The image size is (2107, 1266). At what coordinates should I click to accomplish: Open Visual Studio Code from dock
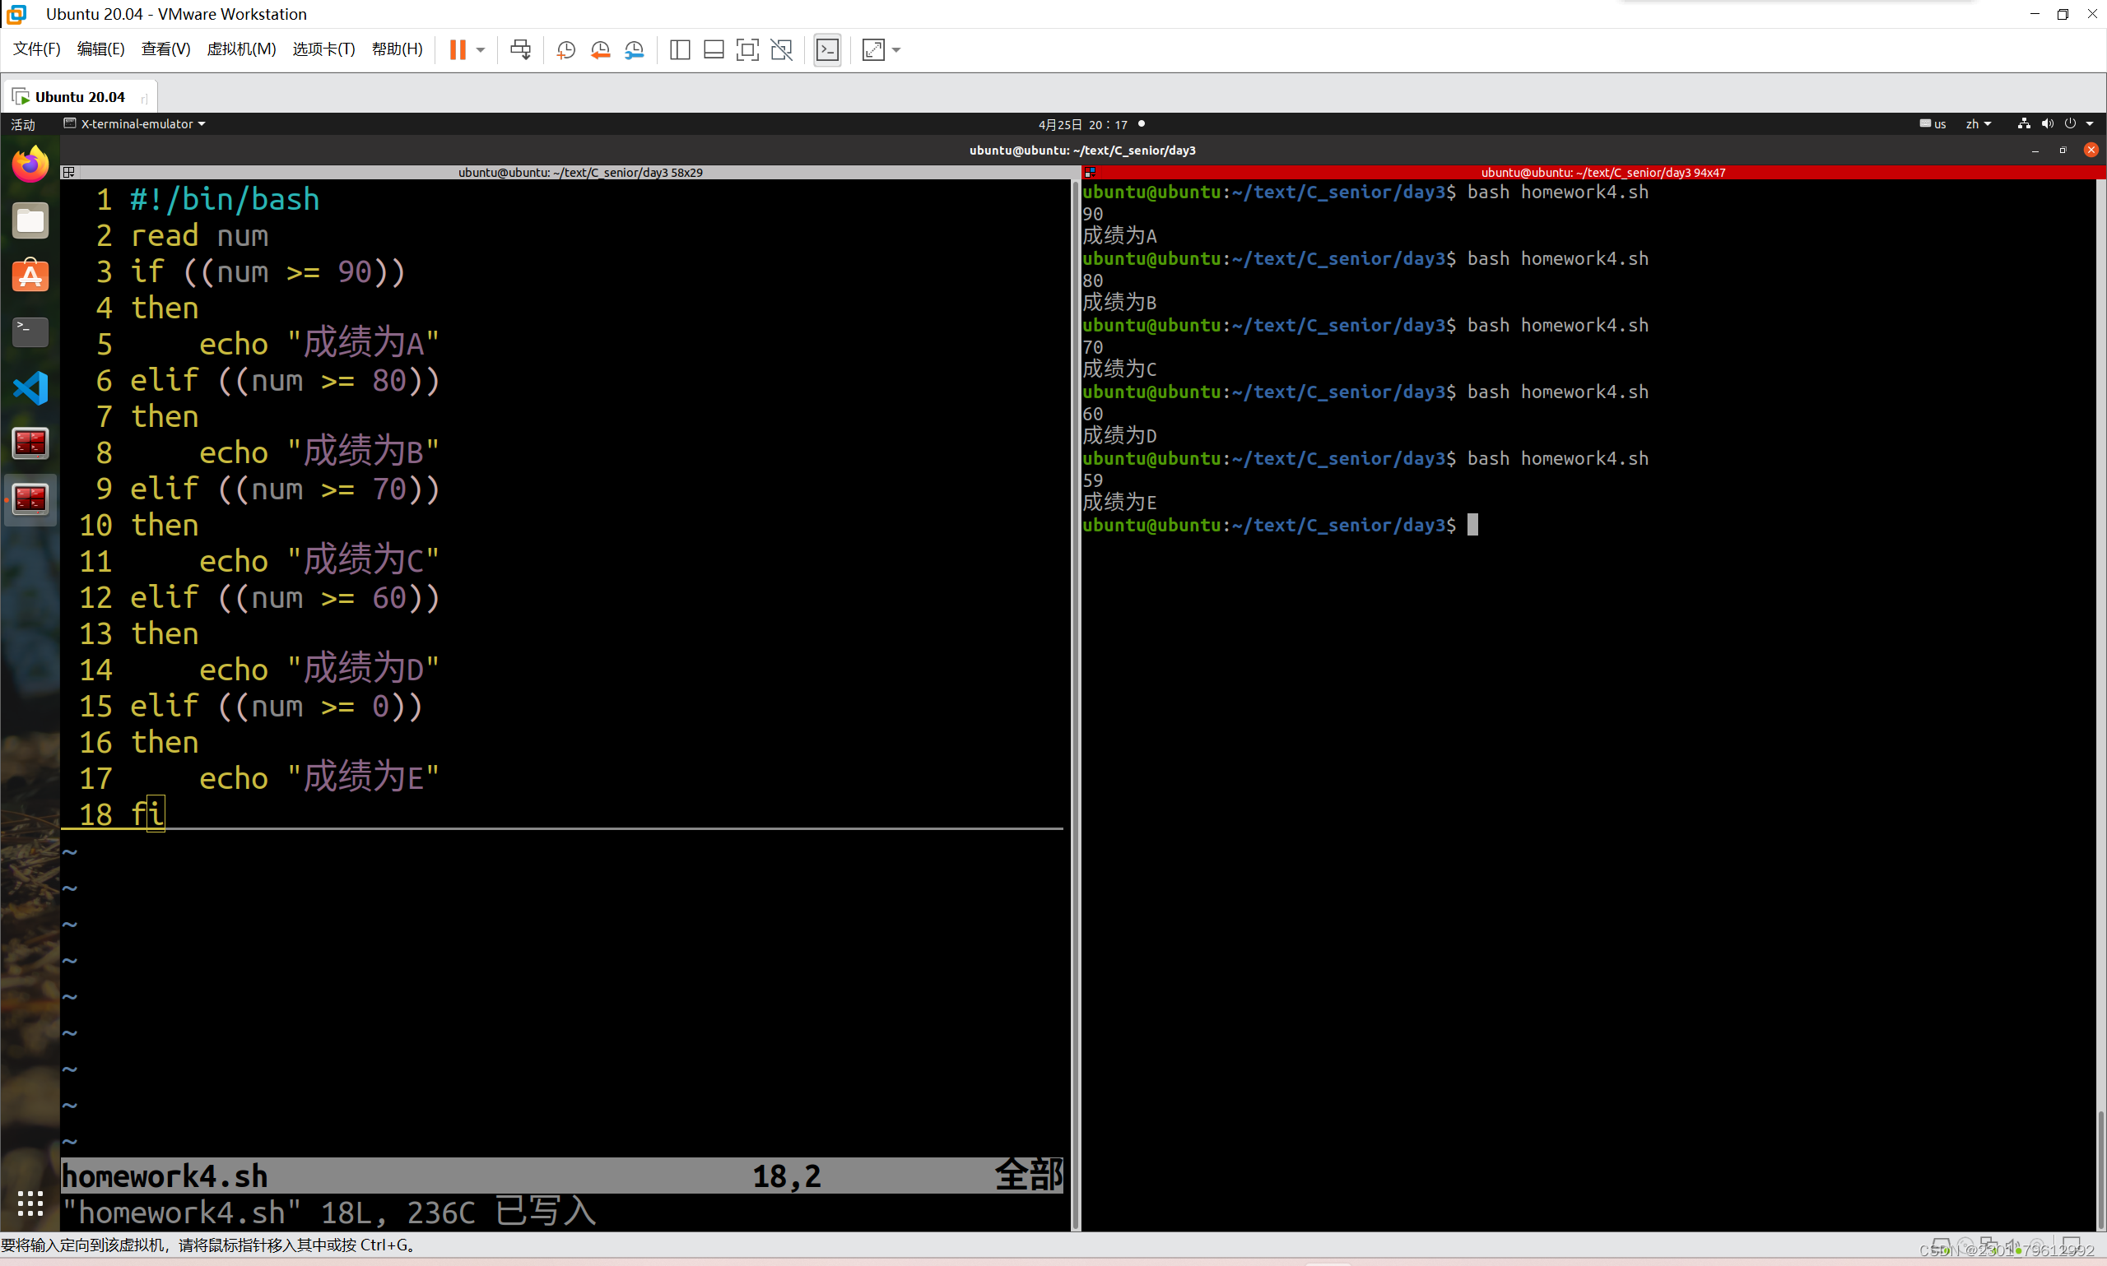pyautogui.click(x=30, y=388)
